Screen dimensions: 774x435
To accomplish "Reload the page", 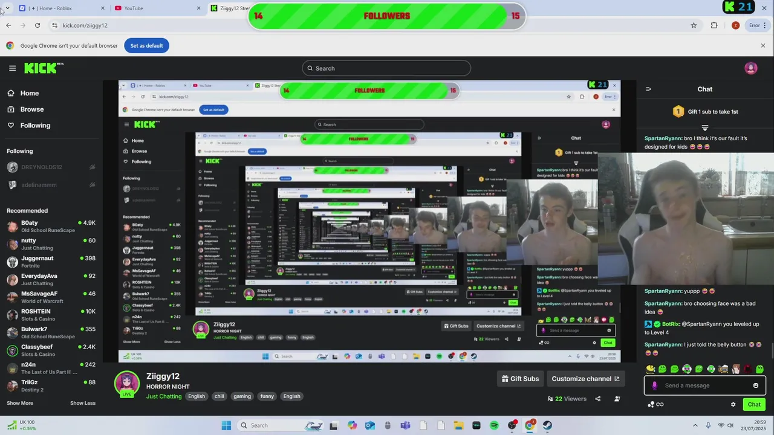I will 37,25.
